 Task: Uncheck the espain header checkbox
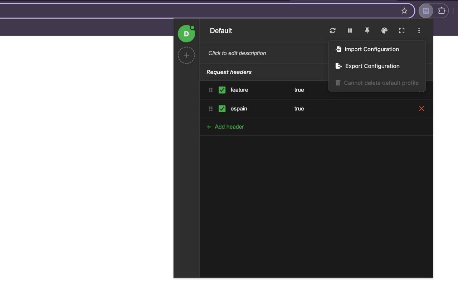click(x=222, y=109)
